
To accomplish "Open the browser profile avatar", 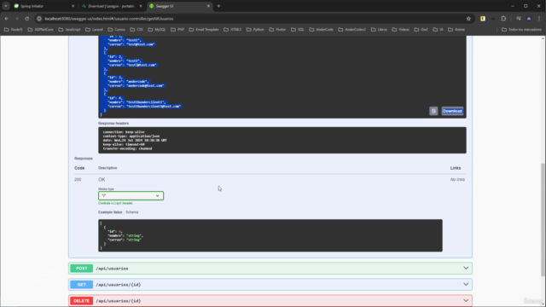I will (x=529, y=19).
